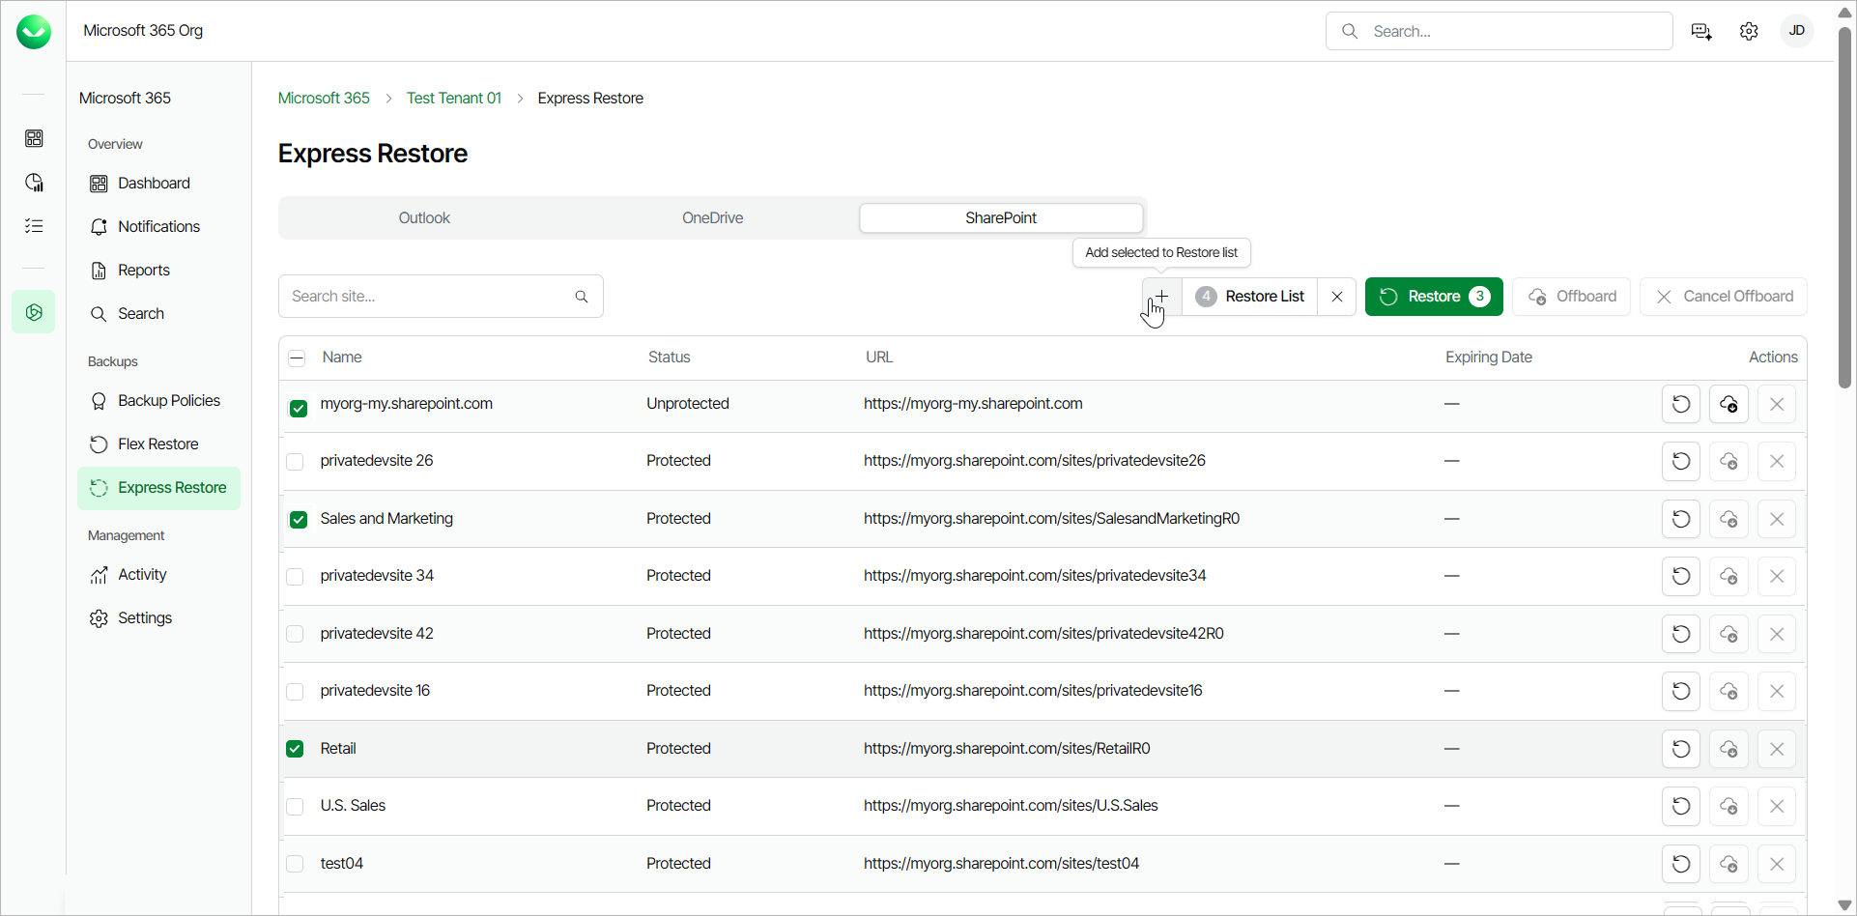This screenshot has width=1857, height=916.
Task: Click offboard cloud icon for test04 row
Action: [x=1729, y=864]
